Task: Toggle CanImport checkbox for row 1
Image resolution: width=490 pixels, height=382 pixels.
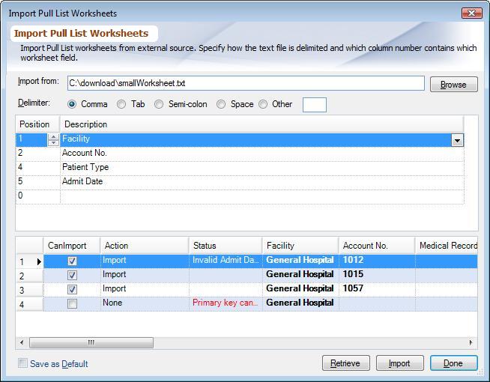Action: tap(72, 261)
